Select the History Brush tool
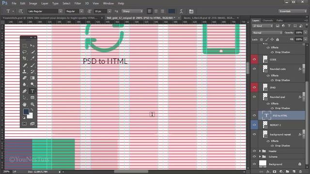The height and width of the screenshot is (174, 310). pos(32,72)
